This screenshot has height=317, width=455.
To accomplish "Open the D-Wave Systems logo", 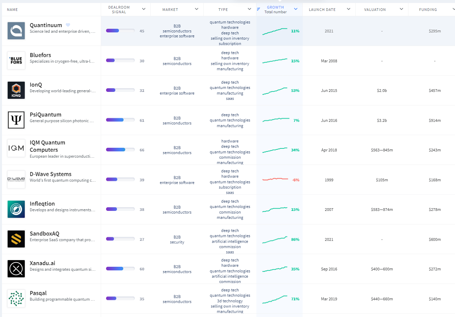I will [x=16, y=179].
